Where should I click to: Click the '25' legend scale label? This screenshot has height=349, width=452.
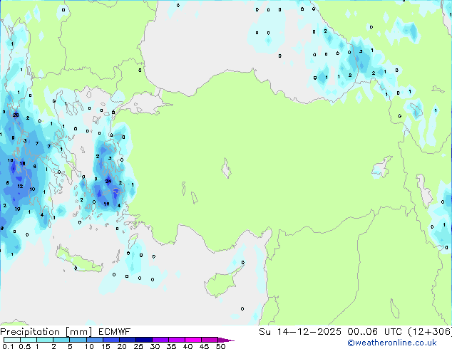[138, 346]
